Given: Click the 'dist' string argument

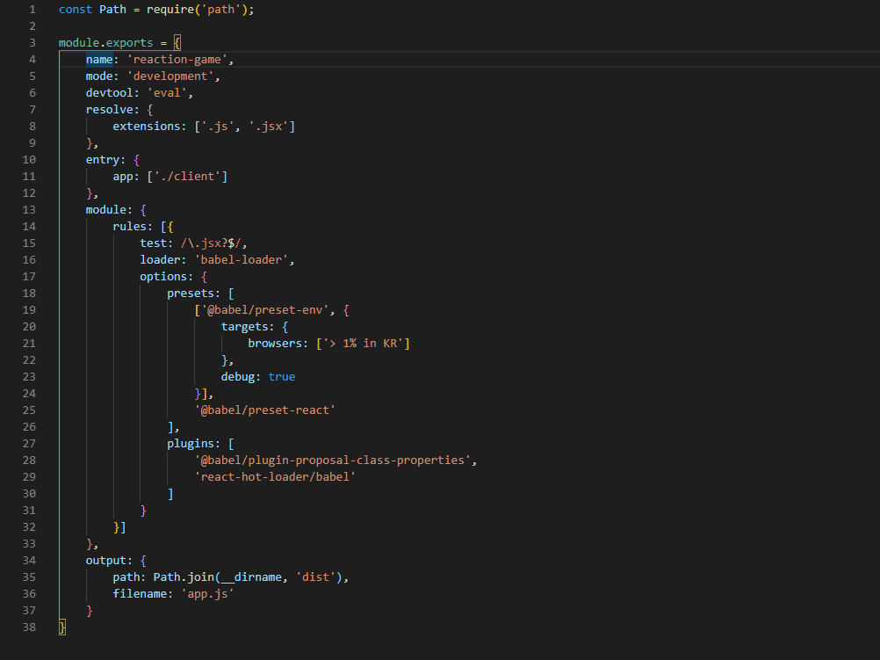Looking at the screenshot, I should [x=315, y=577].
